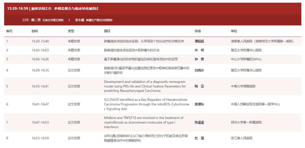This screenshot has height=148, width=305.
Task: Click title 脑脊液的液体活检促进中枢肿瘤中的诊治
Action: click(132, 50)
